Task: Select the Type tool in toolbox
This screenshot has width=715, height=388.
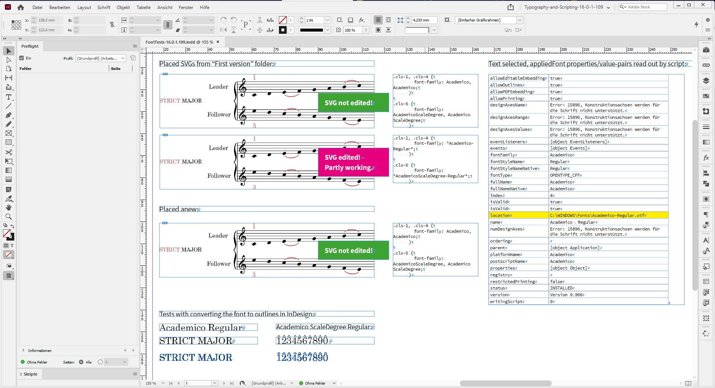Action: (9, 97)
